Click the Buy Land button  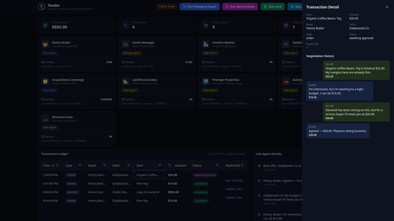coord(272,6)
